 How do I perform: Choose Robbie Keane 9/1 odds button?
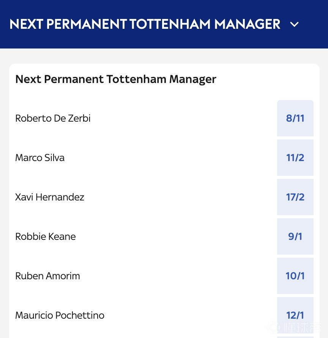click(295, 236)
